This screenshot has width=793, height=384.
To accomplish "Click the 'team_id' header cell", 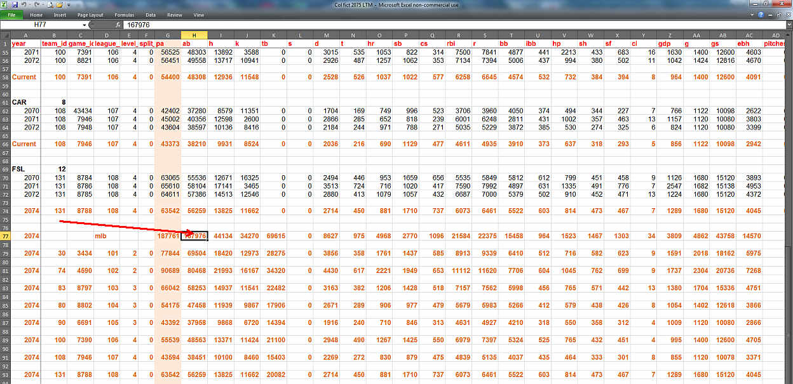I will click(54, 43).
